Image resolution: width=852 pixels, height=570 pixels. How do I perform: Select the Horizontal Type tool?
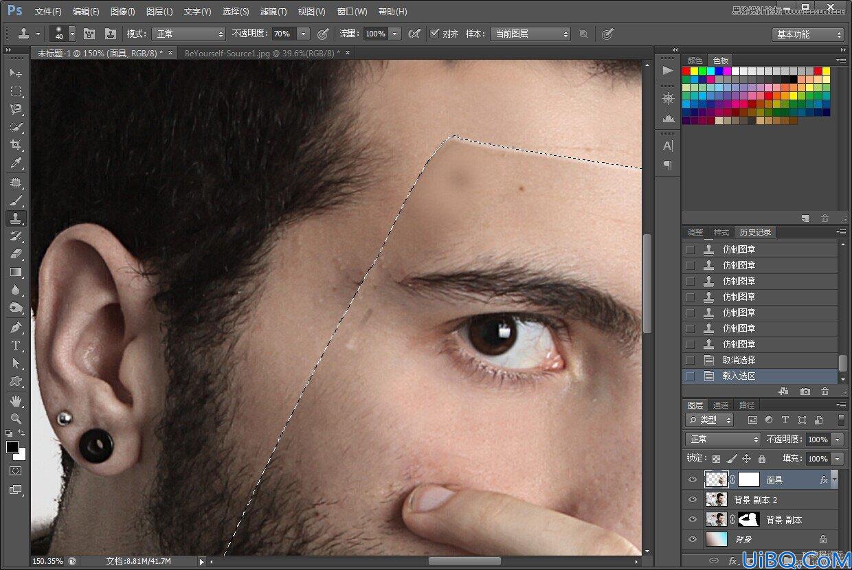coord(16,345)
